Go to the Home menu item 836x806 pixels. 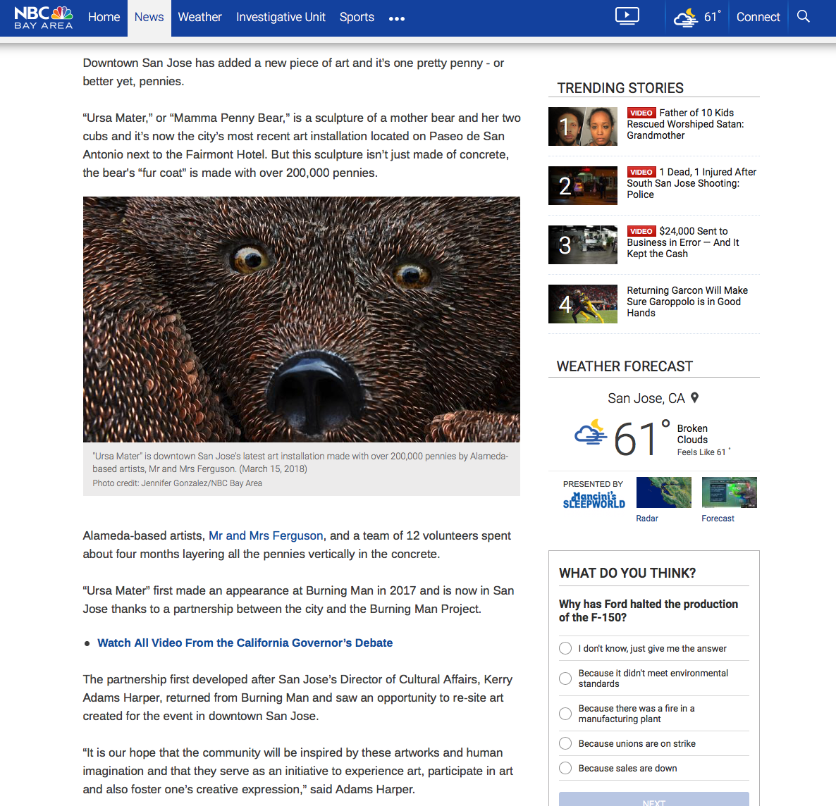pyautogui.click(x=104, y=17)
